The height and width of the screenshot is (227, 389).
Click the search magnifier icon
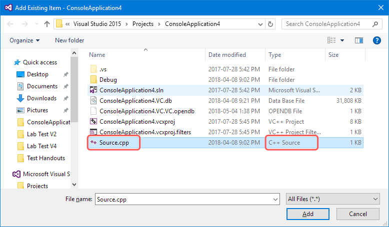375,24
